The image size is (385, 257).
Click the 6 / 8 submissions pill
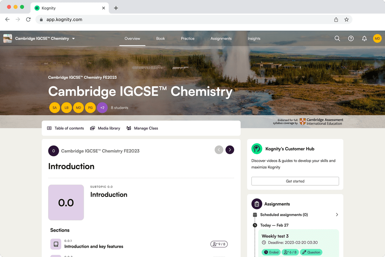click(x=290, y=252)
